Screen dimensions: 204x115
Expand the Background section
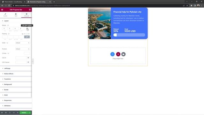pyautogui.click(x=16, y=84)
